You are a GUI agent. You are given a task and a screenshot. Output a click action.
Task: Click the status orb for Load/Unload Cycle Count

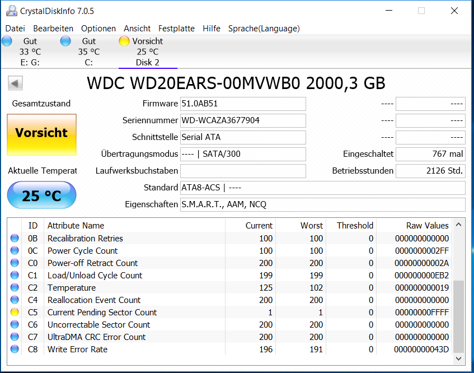pyautogui.click(x=15, y=276)
